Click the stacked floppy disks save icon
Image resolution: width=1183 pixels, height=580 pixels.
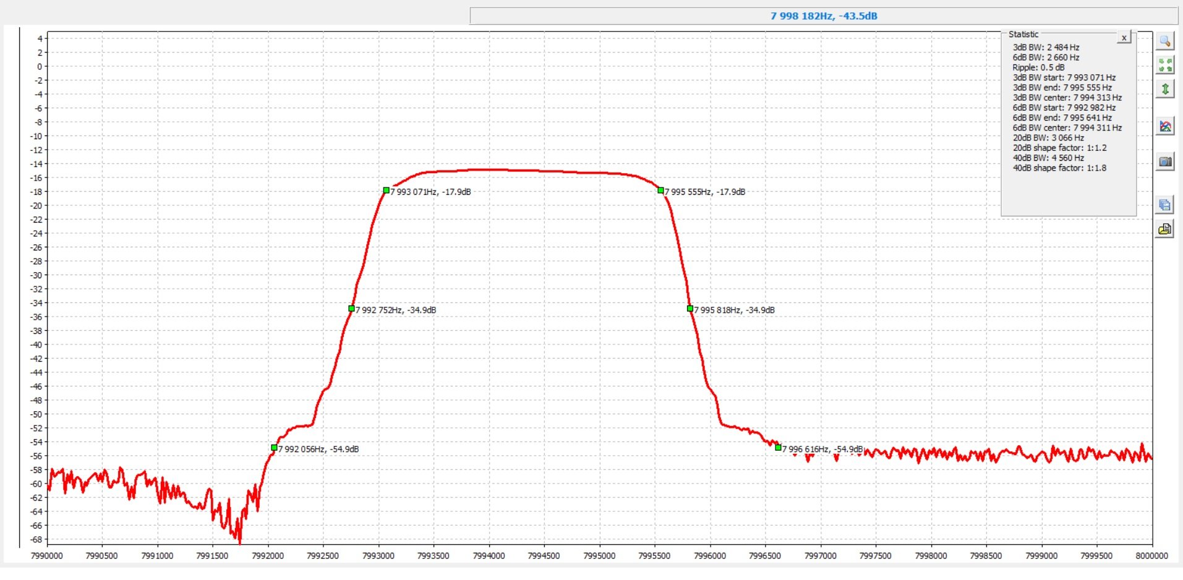pos(1165,205)
